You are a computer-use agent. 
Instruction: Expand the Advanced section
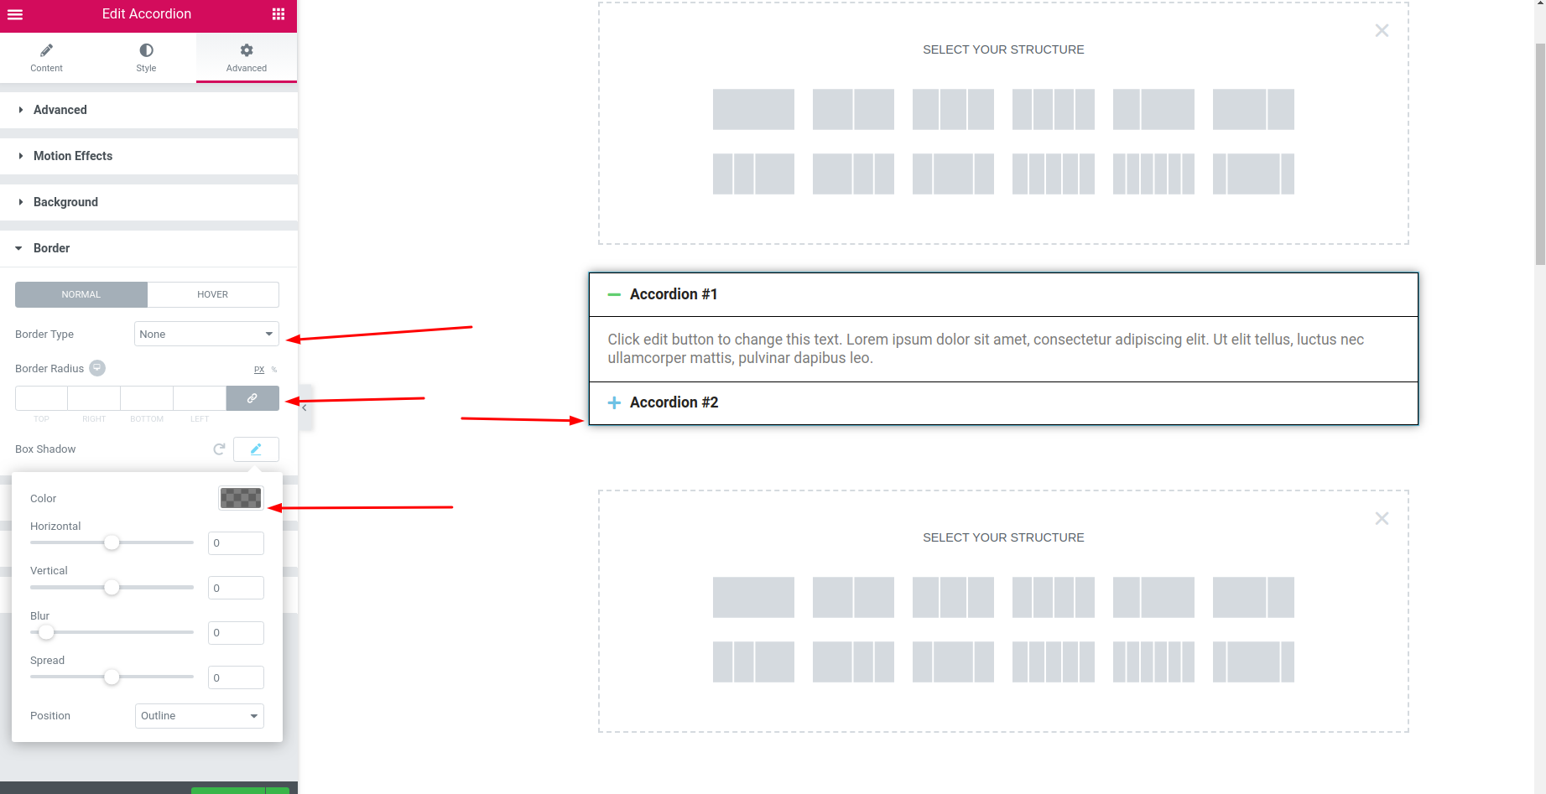[148, 110]
